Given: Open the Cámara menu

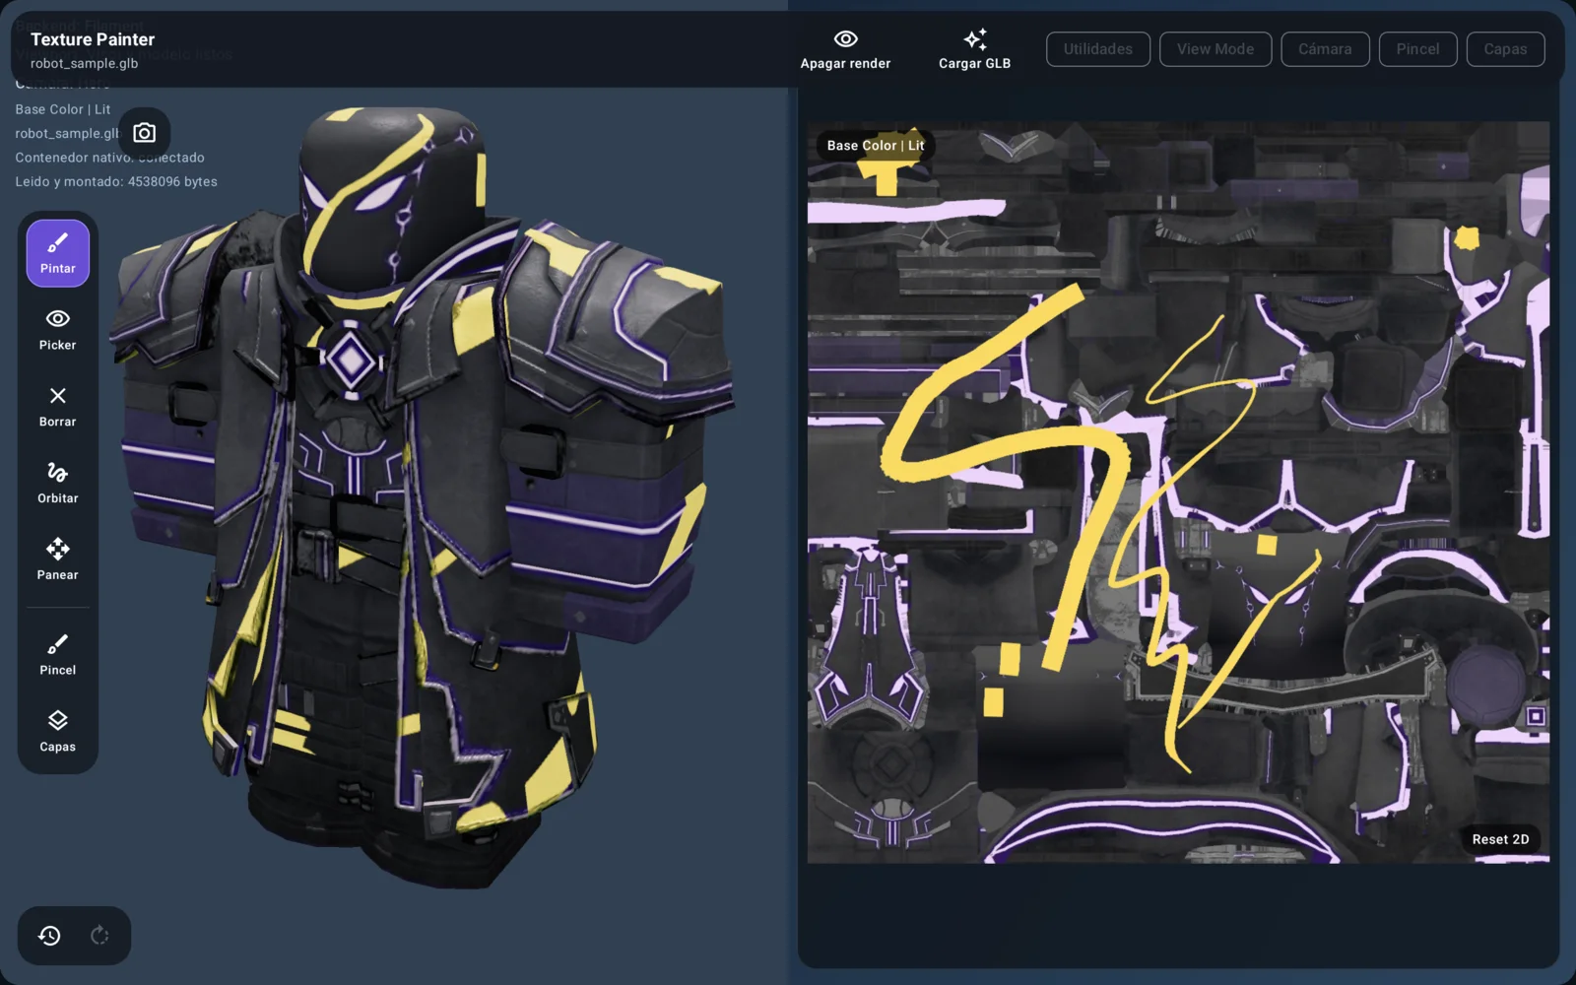Looking at the screenshot, I should (x=1325, y=49).
